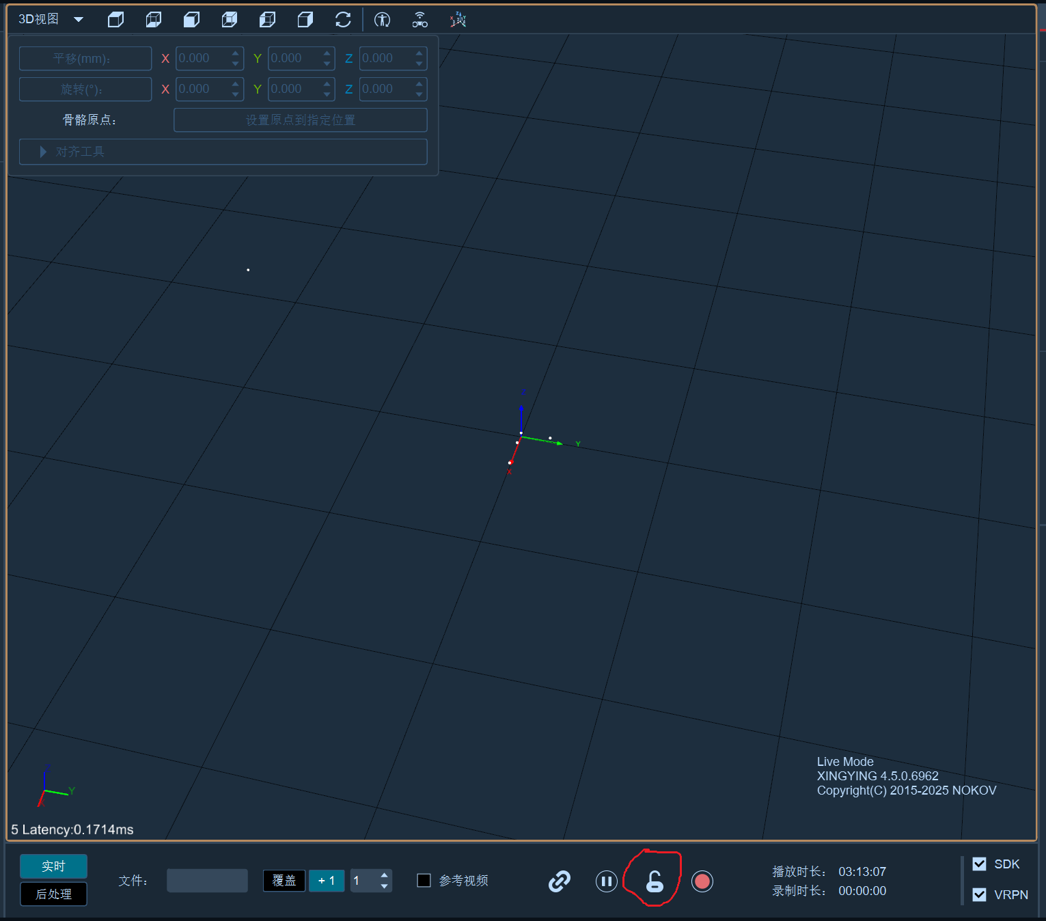Screen dimensions: 1046x921
Task: Decrease the file number spinner beside +1
Action: click(x=385, y=886)
